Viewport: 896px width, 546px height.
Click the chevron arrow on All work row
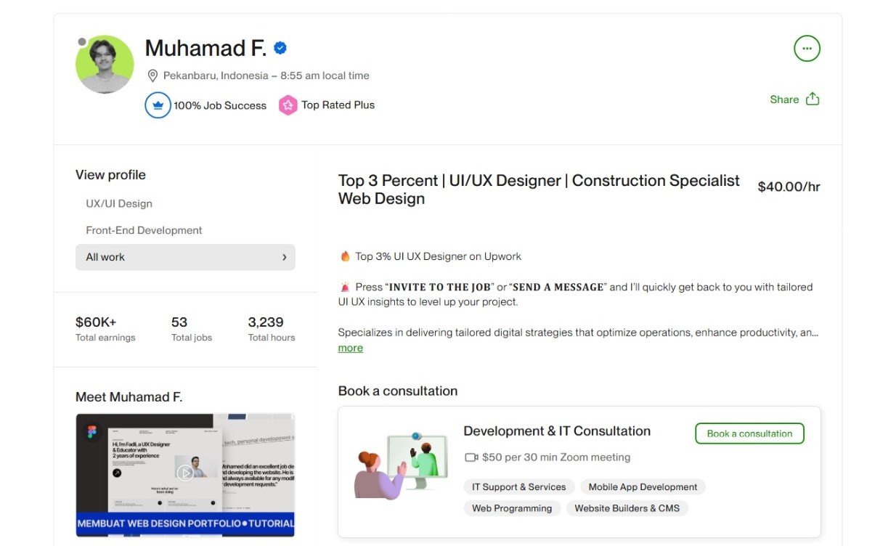pyautogui.click(x=286, y=257)
